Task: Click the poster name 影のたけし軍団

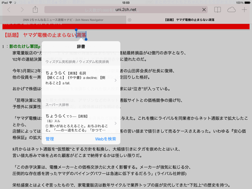Action: 25,46
